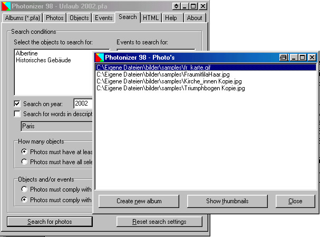Viewport: 320px width, 237px height.
Task: Switch to the Objects tab
Action: (79, 18)
